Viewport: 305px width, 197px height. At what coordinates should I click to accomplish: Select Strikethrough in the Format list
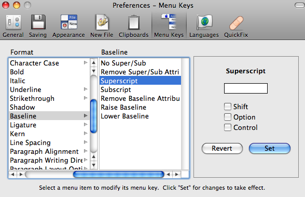49,98
